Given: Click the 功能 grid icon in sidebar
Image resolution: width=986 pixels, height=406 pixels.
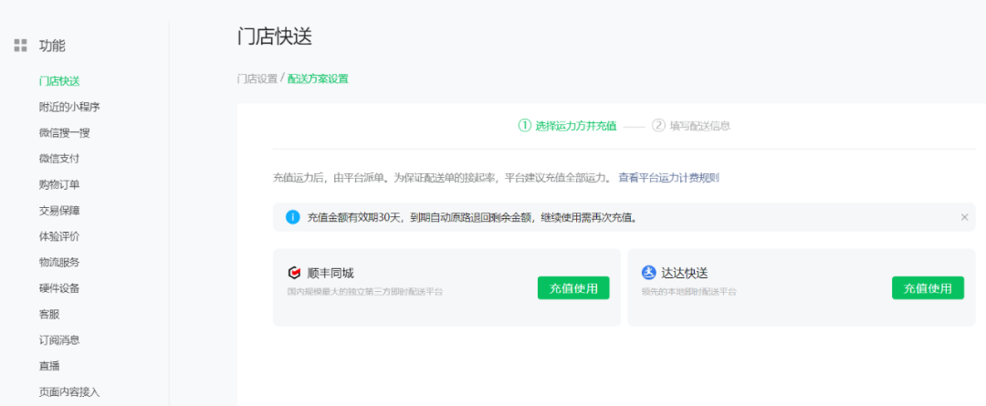Looking at the screenshot, I should (x=21, y=46).
